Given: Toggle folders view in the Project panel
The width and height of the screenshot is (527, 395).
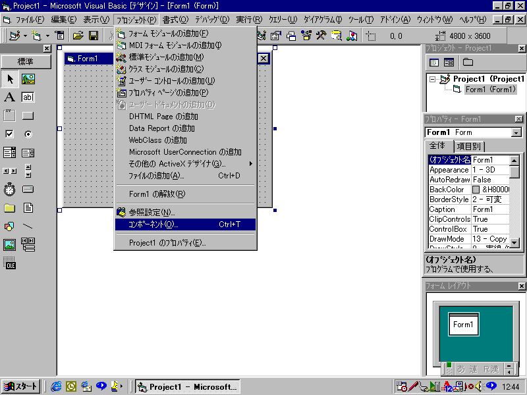Looking at the screenshot, I should pyautogui.click(x=468, y=63).
